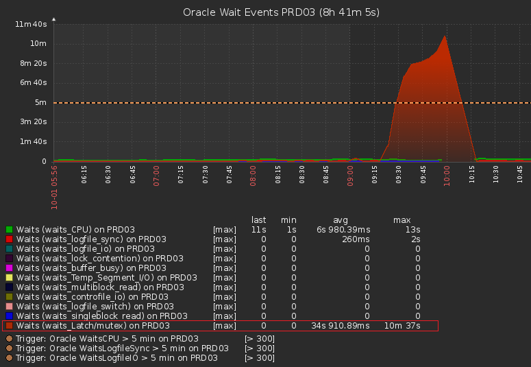Click the [max] tag in waits_CPU row
This screenshot has height=367, width=531.
[225, 230]
